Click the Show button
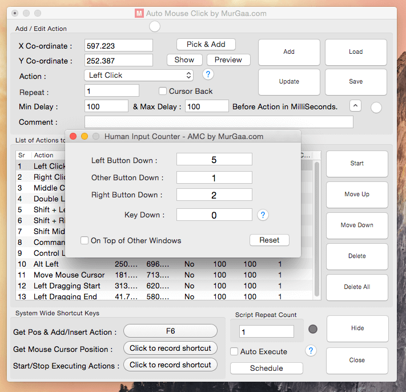This screenshot has height=392, width=406. click(184, 60)
